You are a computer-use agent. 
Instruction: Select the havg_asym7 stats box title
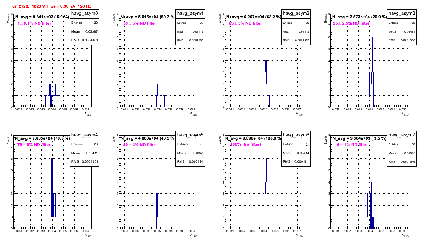pos(402,135)
